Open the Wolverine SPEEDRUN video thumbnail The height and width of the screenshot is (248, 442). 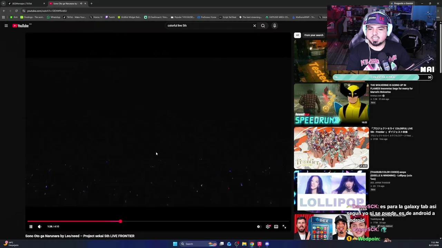331,104
